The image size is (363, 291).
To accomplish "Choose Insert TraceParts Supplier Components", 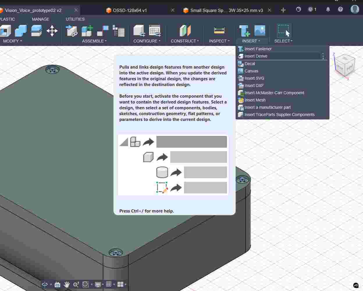I will (282, 115).
